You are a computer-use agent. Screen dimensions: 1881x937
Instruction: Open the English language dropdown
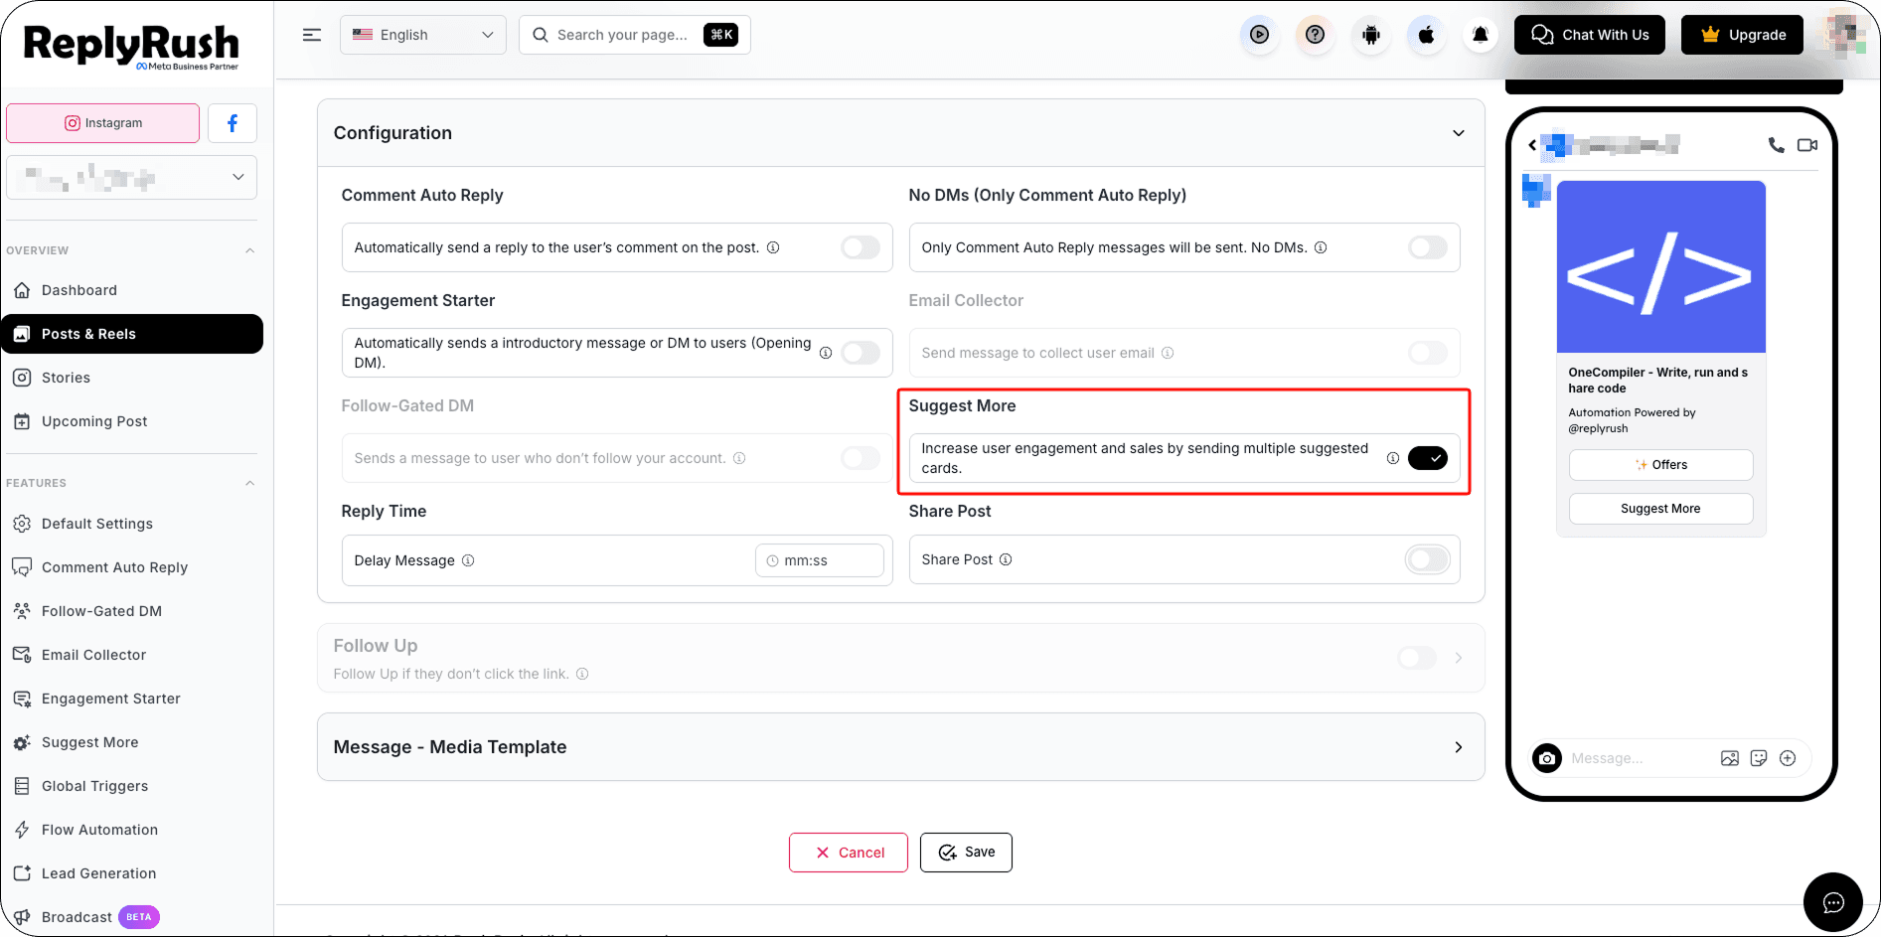pyautogui.click(x=423, y=35)
